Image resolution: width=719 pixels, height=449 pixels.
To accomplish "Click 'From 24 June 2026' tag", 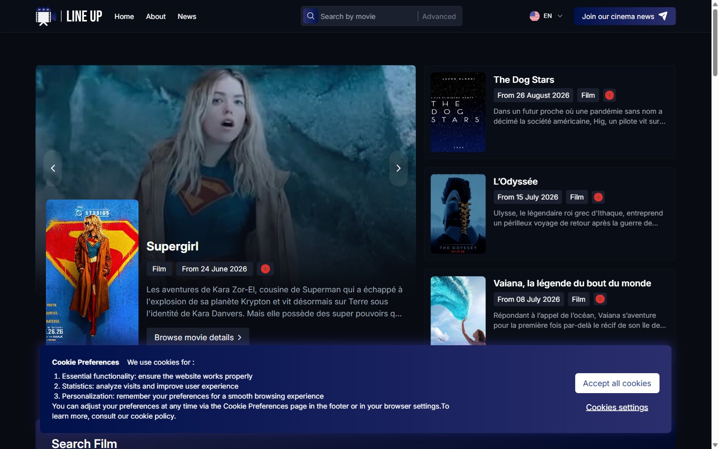I will pyautogui.click(x=214, y=269).
